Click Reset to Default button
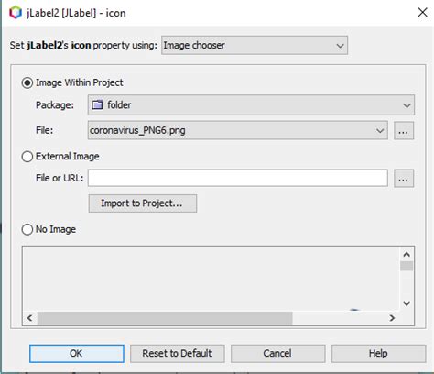 pos(178,354)
